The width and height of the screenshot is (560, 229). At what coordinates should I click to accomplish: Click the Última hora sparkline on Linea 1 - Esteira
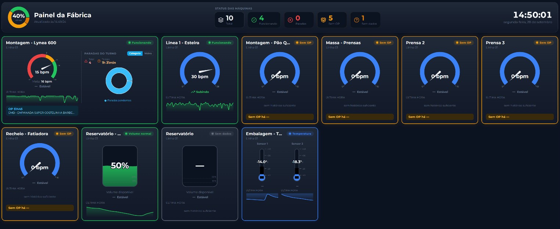pyautogui.click(x=200, y=105)
